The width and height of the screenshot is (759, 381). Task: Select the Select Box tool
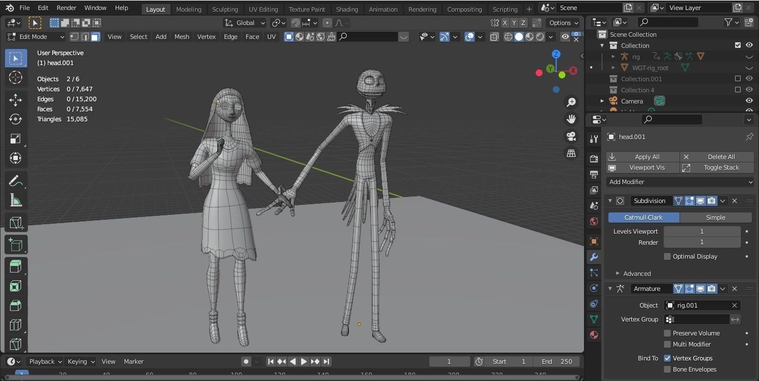pos(16,58)
